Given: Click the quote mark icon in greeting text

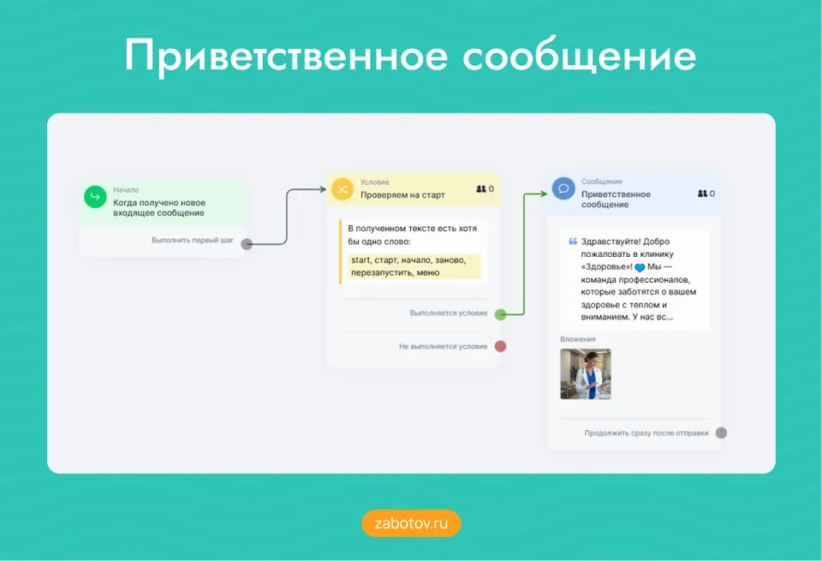Looking at the screenshot, I should [x=573, y=242].
